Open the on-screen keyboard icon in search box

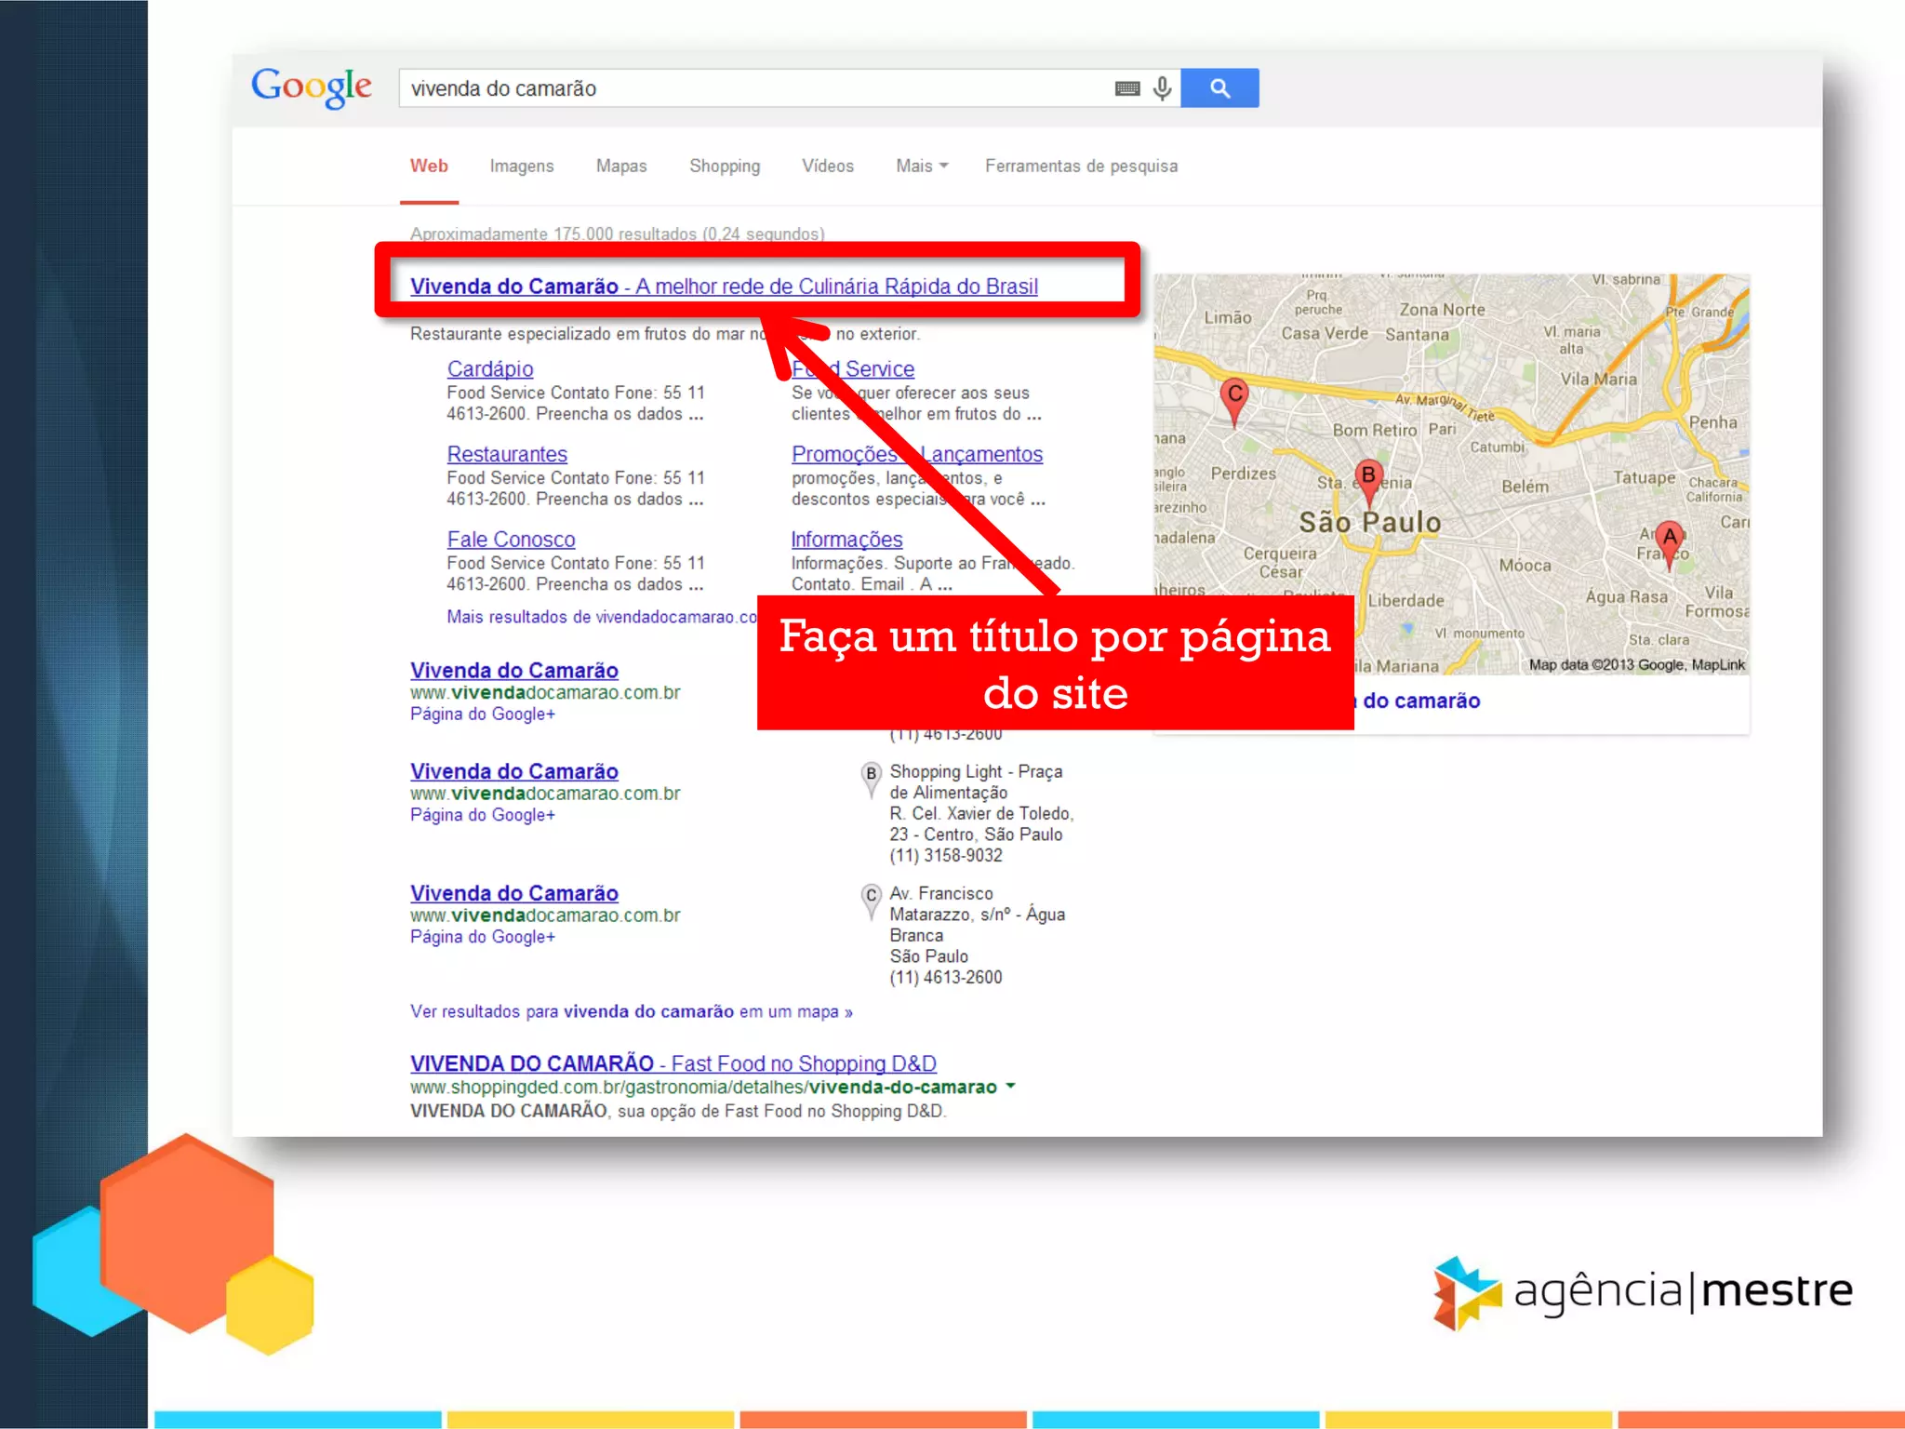tap(1127, 88)
